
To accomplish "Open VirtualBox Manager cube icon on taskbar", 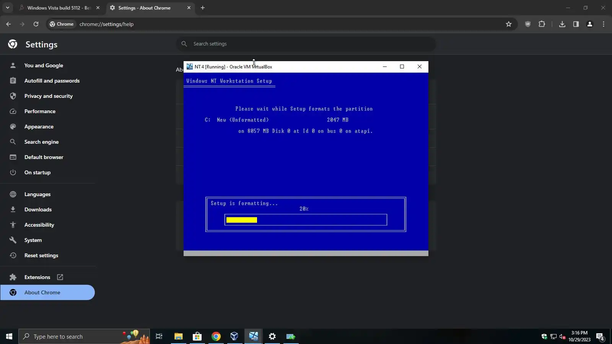I will [x=234, y=336].
